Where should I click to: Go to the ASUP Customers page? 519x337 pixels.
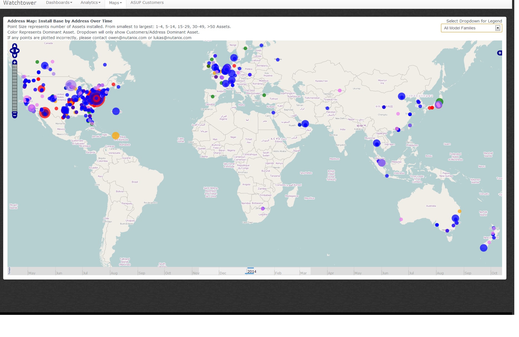tap(147, 3)
